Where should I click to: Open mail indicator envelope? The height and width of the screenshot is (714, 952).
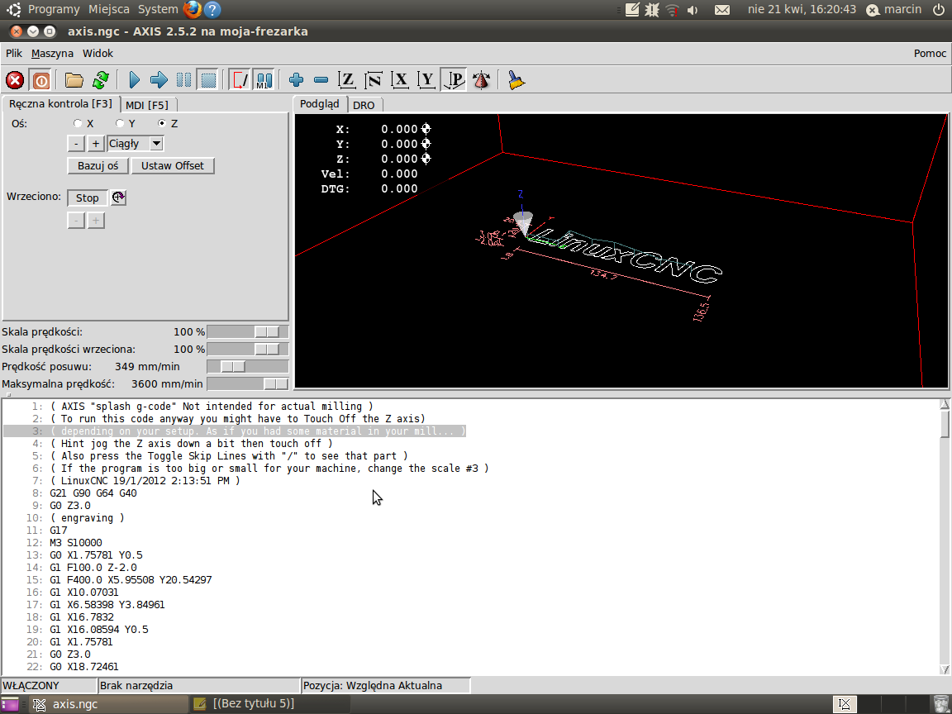(x=722, y=10)
